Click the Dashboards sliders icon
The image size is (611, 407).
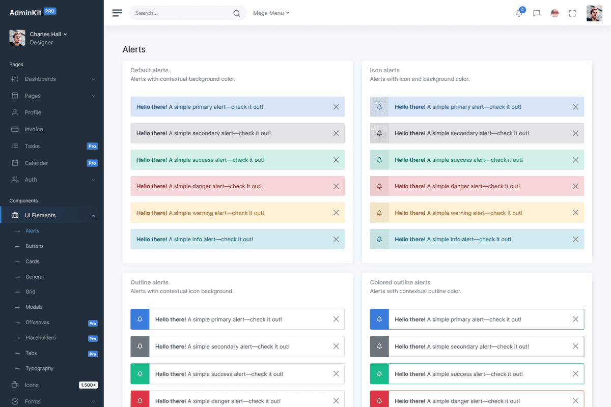(15, 79)
